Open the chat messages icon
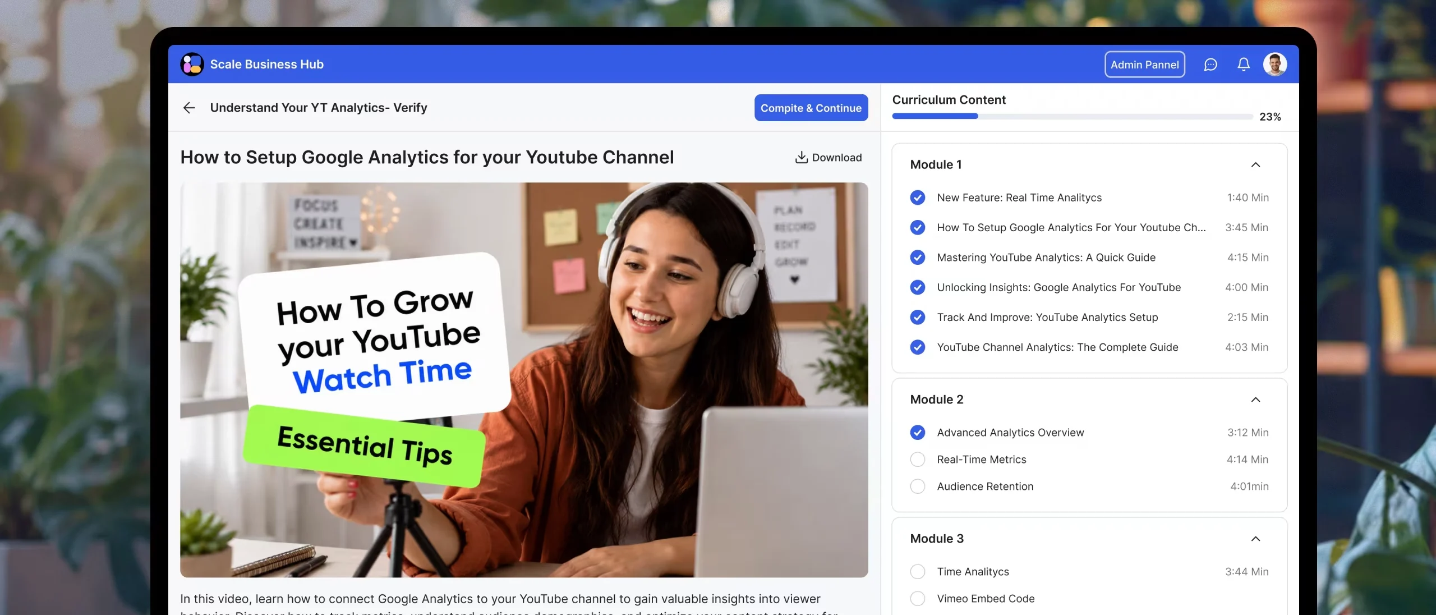This screenshot has width=1436, height=615. 1211,65
